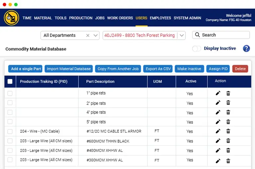Tick the checkbox for 2" pipe rats

click(10, 103)
